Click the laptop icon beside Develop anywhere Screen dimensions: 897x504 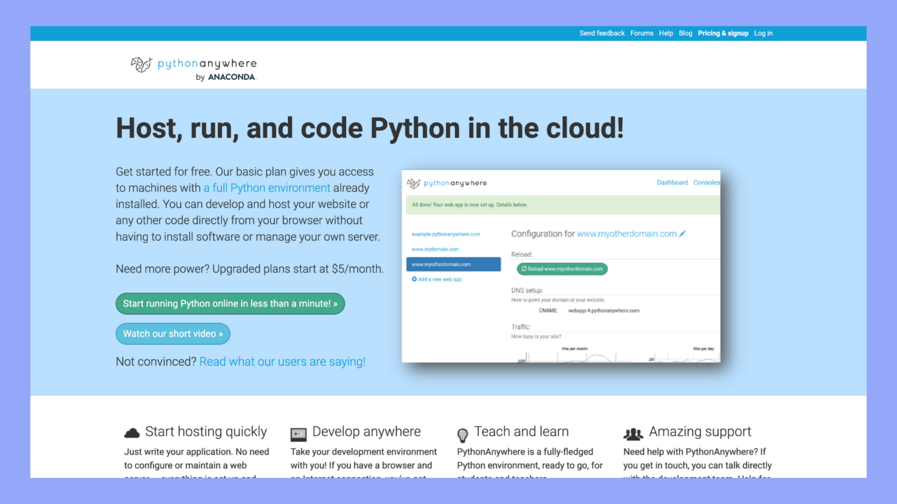pyautogui.click(x=298, y=434)
